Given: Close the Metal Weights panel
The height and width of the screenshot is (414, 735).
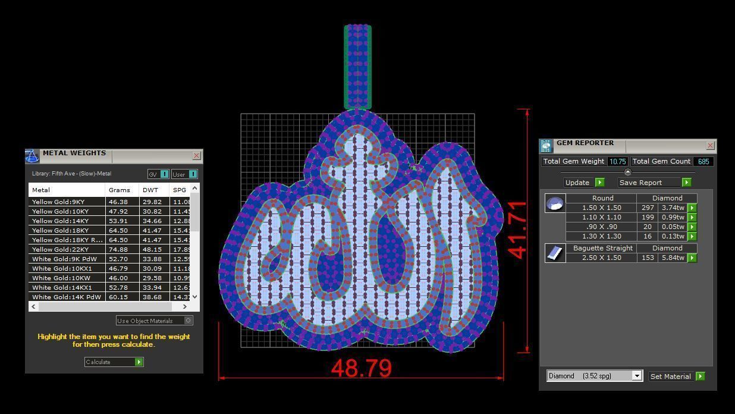Looking at the screenshot, I should (196, 156).
